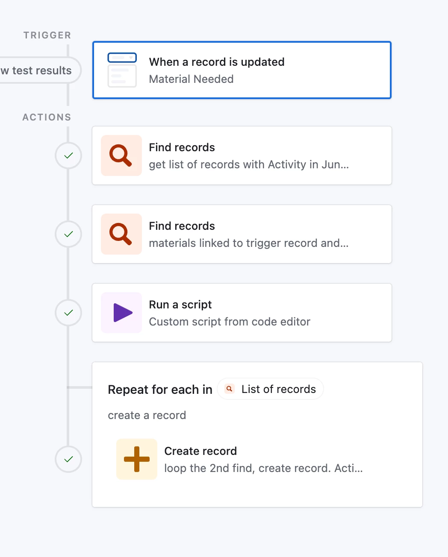Click the 'Repeat for each in' label

tap(160, 390)
